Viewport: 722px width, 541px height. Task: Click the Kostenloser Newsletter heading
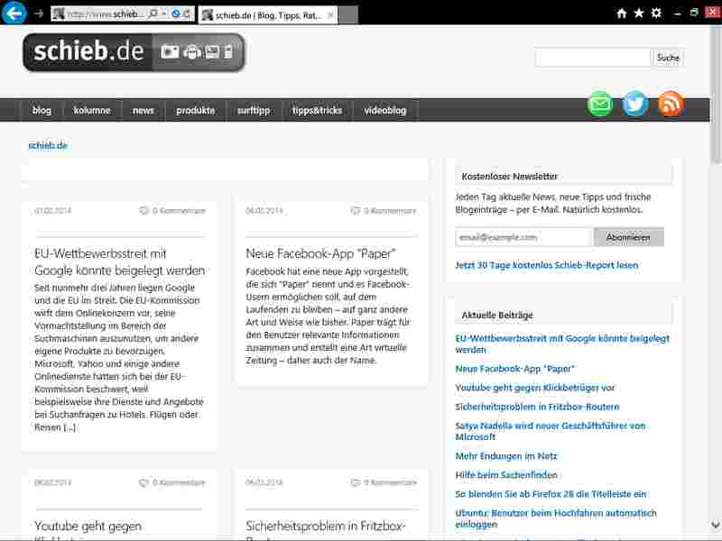509,177
